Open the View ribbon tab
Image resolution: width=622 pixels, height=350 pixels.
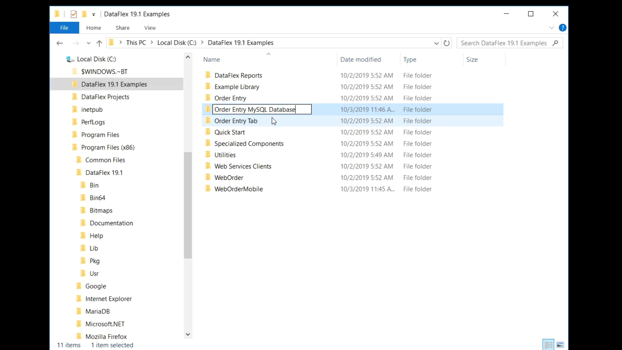[x=150, y=28]
